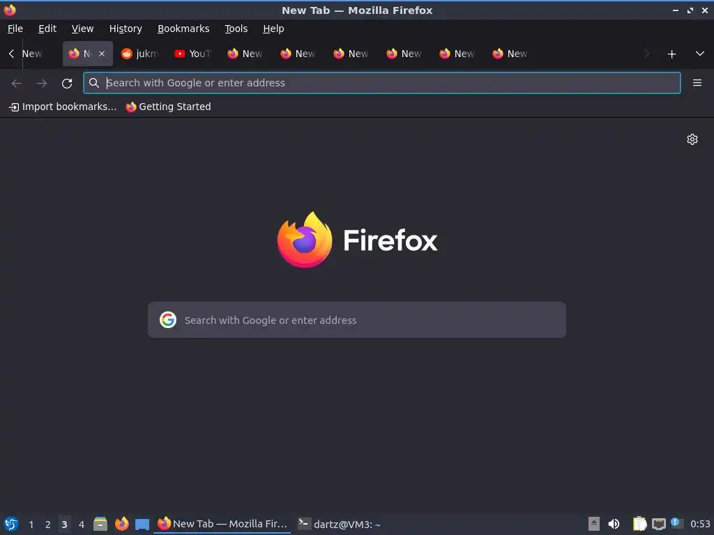Click the plus icon to open new tab

(x=671, y=54)
